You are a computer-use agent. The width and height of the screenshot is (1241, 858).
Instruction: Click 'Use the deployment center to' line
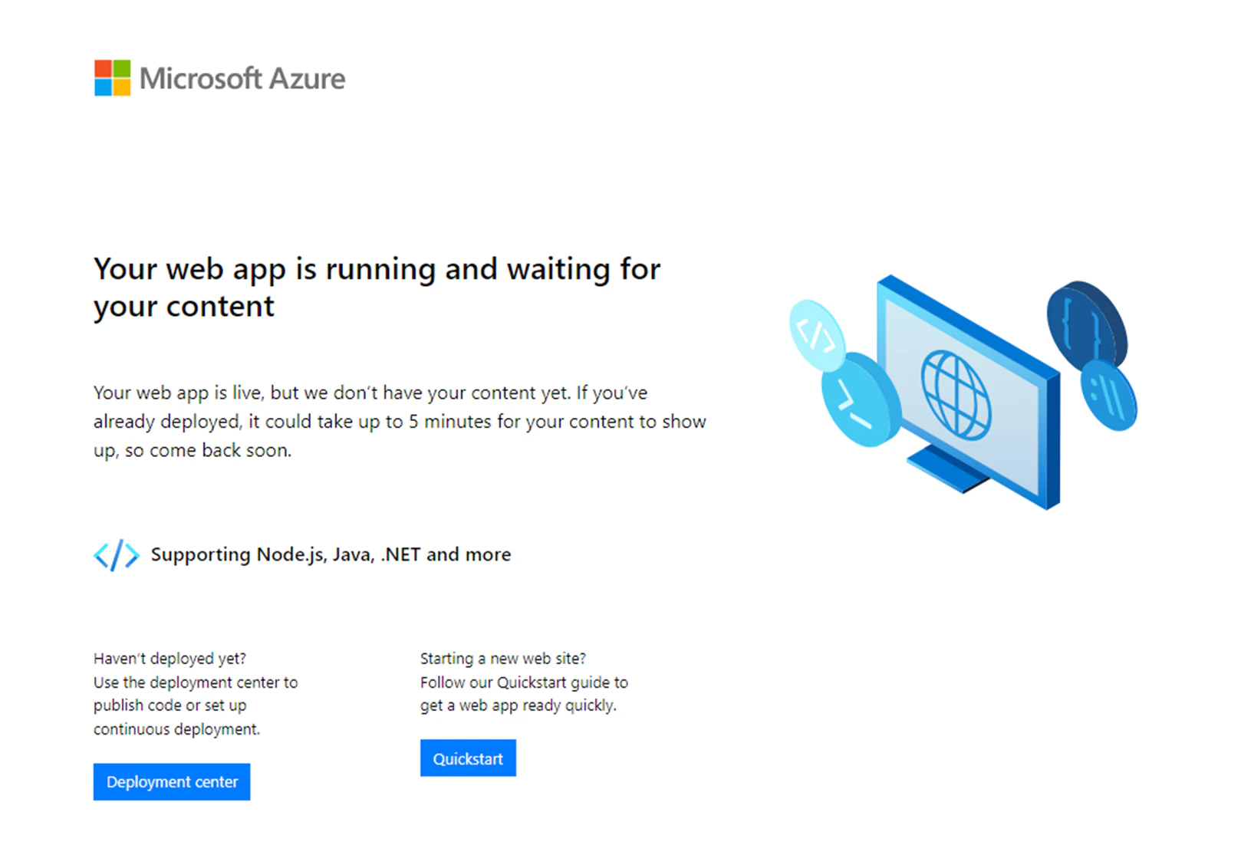coord(196,682)
